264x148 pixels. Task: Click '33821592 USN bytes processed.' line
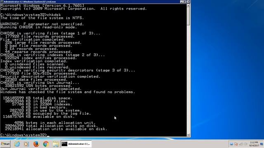coord(38,86)
